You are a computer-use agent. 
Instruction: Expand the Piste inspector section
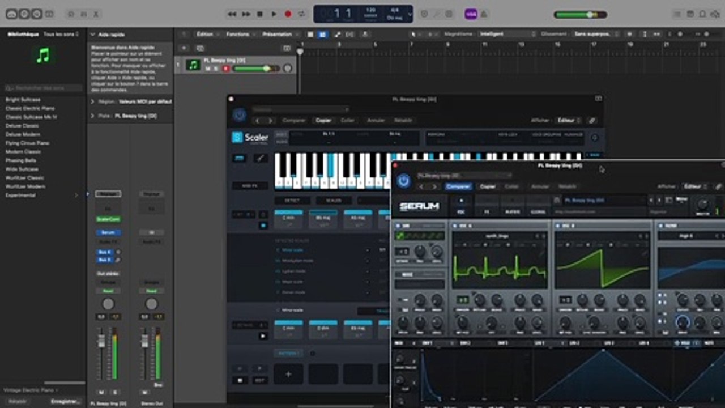point(93,116)
